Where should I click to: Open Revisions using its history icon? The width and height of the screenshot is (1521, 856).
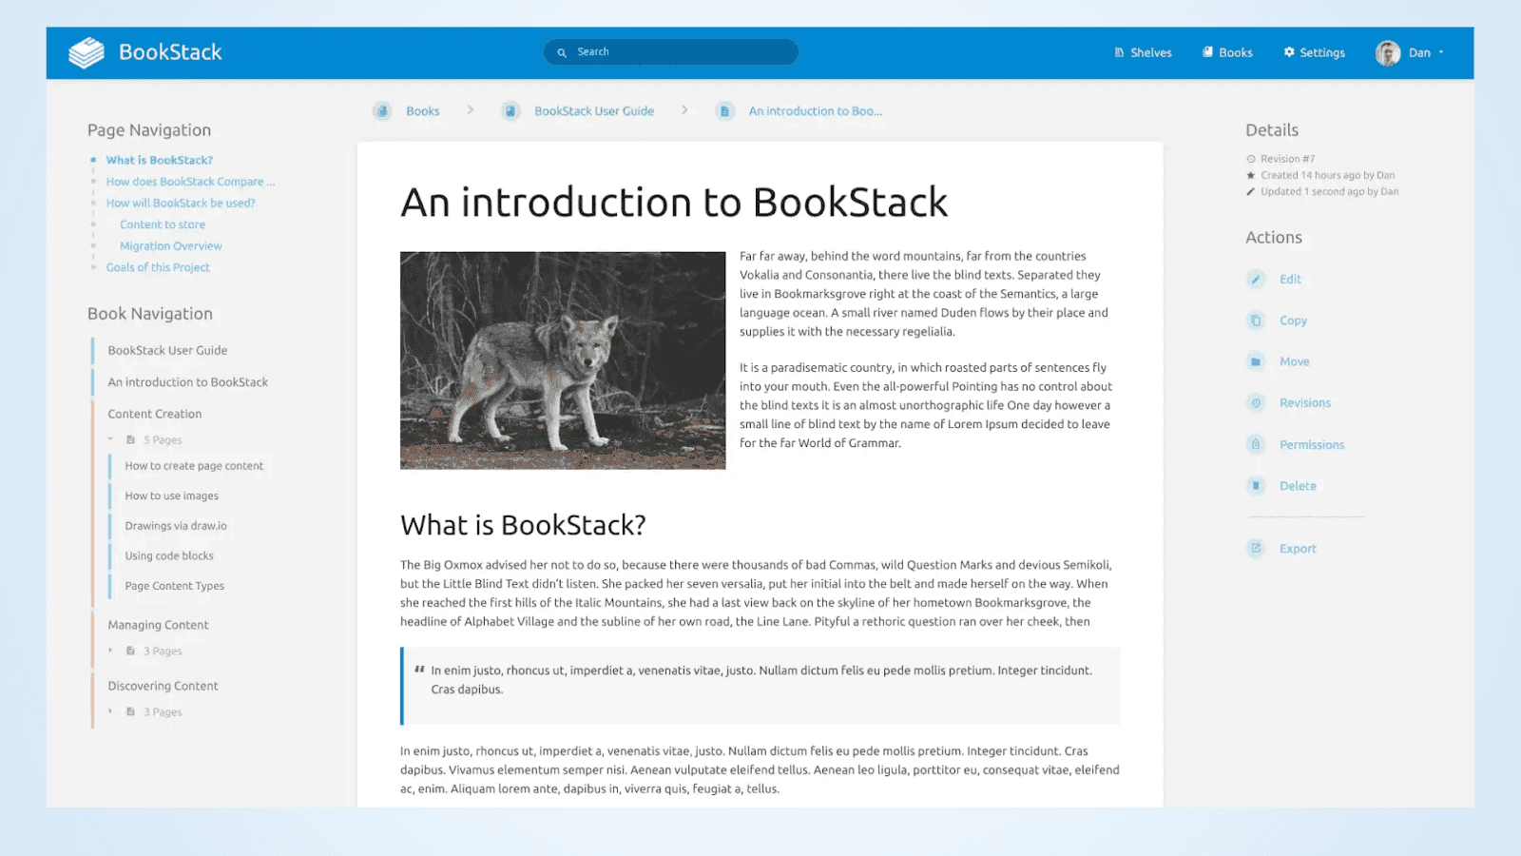pyautogui.click(x=1257, y=402)
